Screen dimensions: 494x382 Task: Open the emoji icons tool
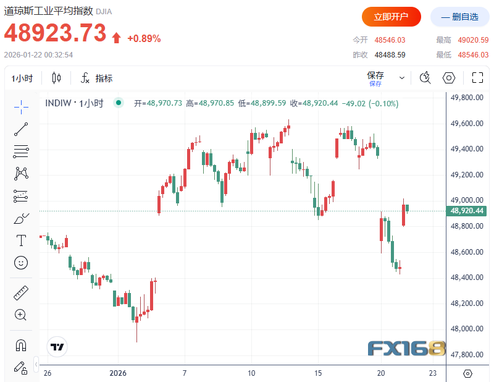click(21, 263)
